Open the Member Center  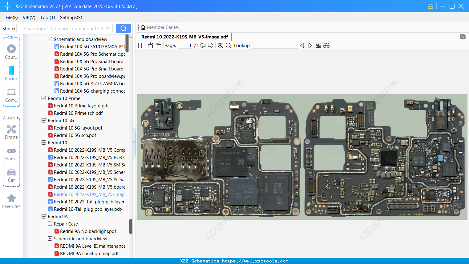[x=160, y=27]
